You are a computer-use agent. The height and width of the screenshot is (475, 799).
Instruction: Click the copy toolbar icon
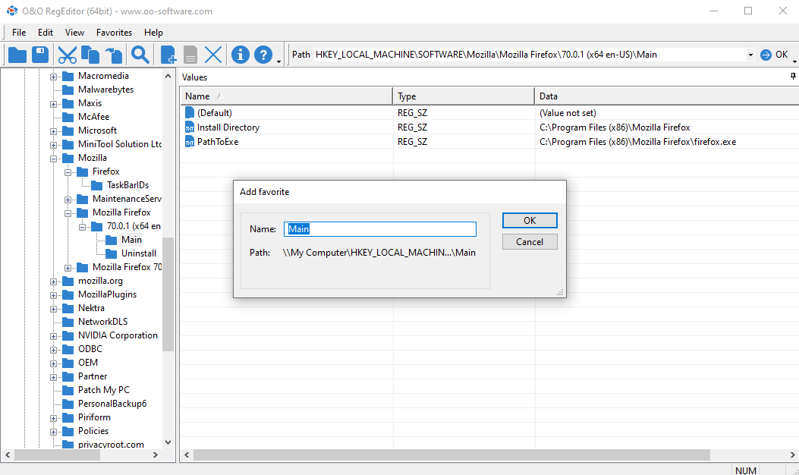coord(91,55)
